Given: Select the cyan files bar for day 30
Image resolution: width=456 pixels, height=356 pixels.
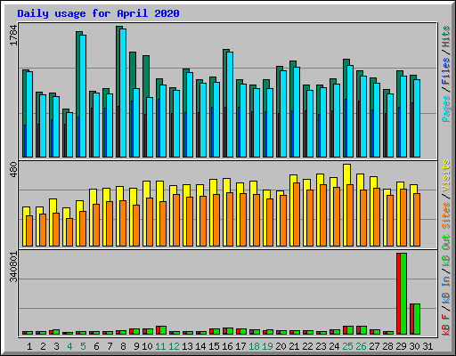Looking at the screenshot, I should [417, 118].
